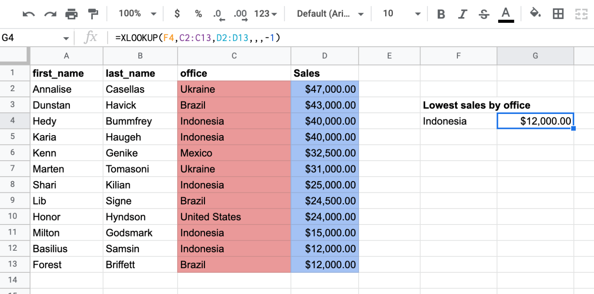594x294 pixels.
Task: Format selection as percent
Action: tap(198, 14)
